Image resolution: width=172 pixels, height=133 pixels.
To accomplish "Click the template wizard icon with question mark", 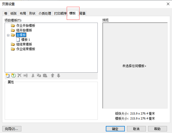I will (14, 75).
